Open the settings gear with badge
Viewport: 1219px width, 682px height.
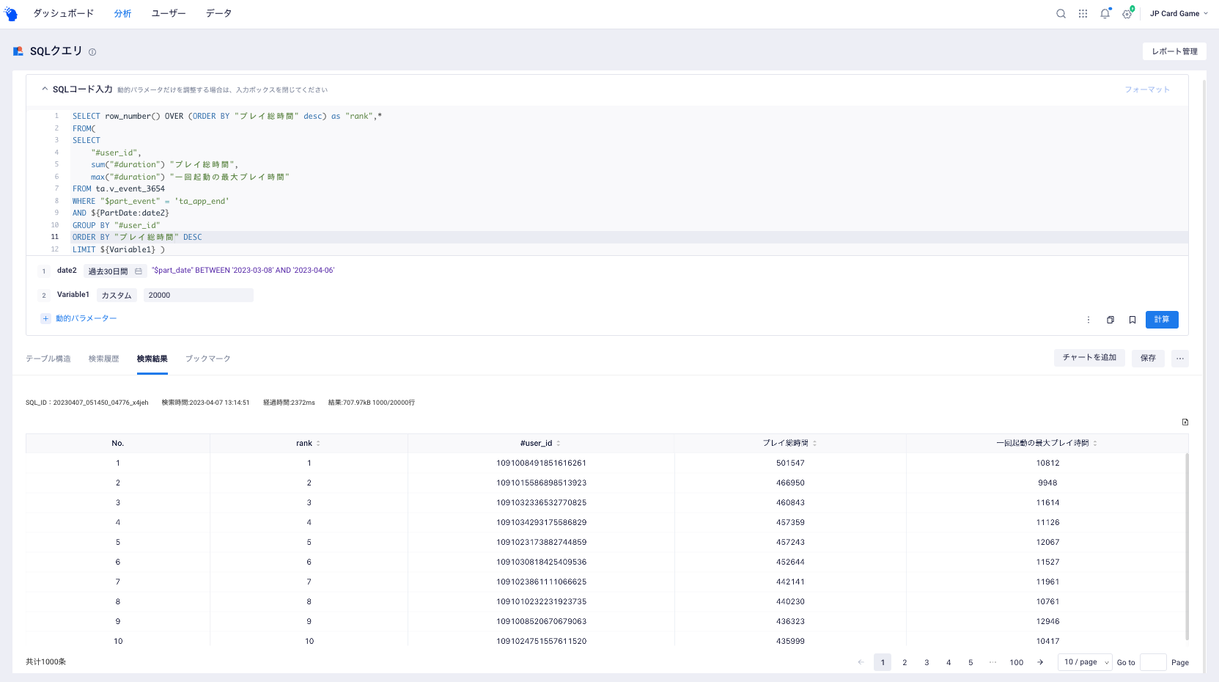pos(1127,14)
